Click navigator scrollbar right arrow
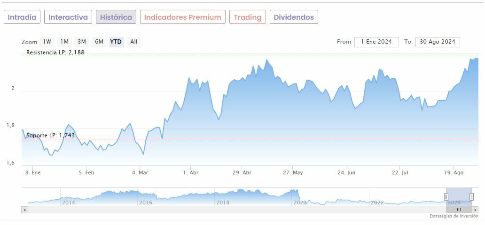This screenshot has height=225, width=485. click(475, 210)
